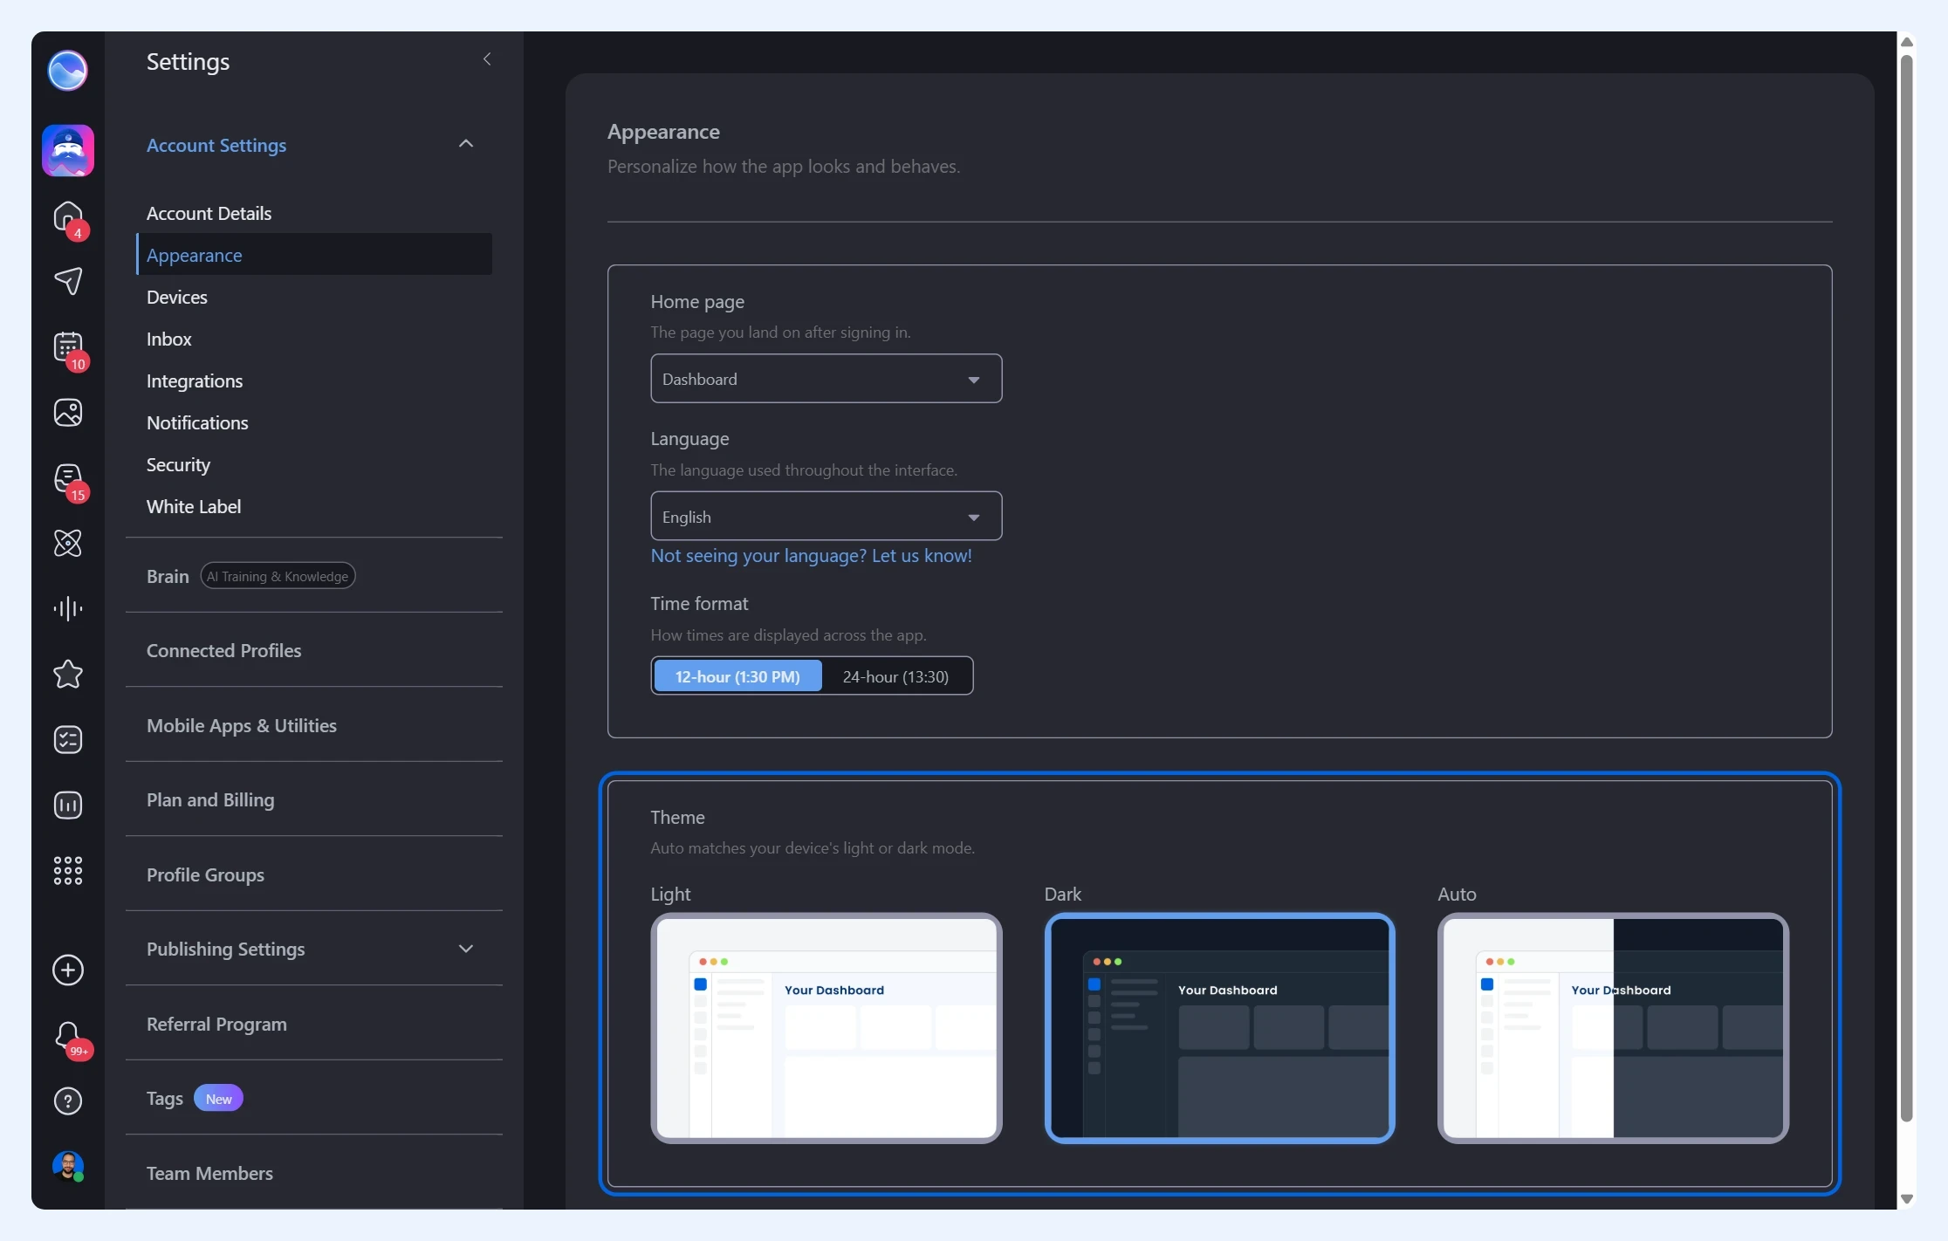
Task: Choose the Light theme preview
Action: (x=826, y=1027)
